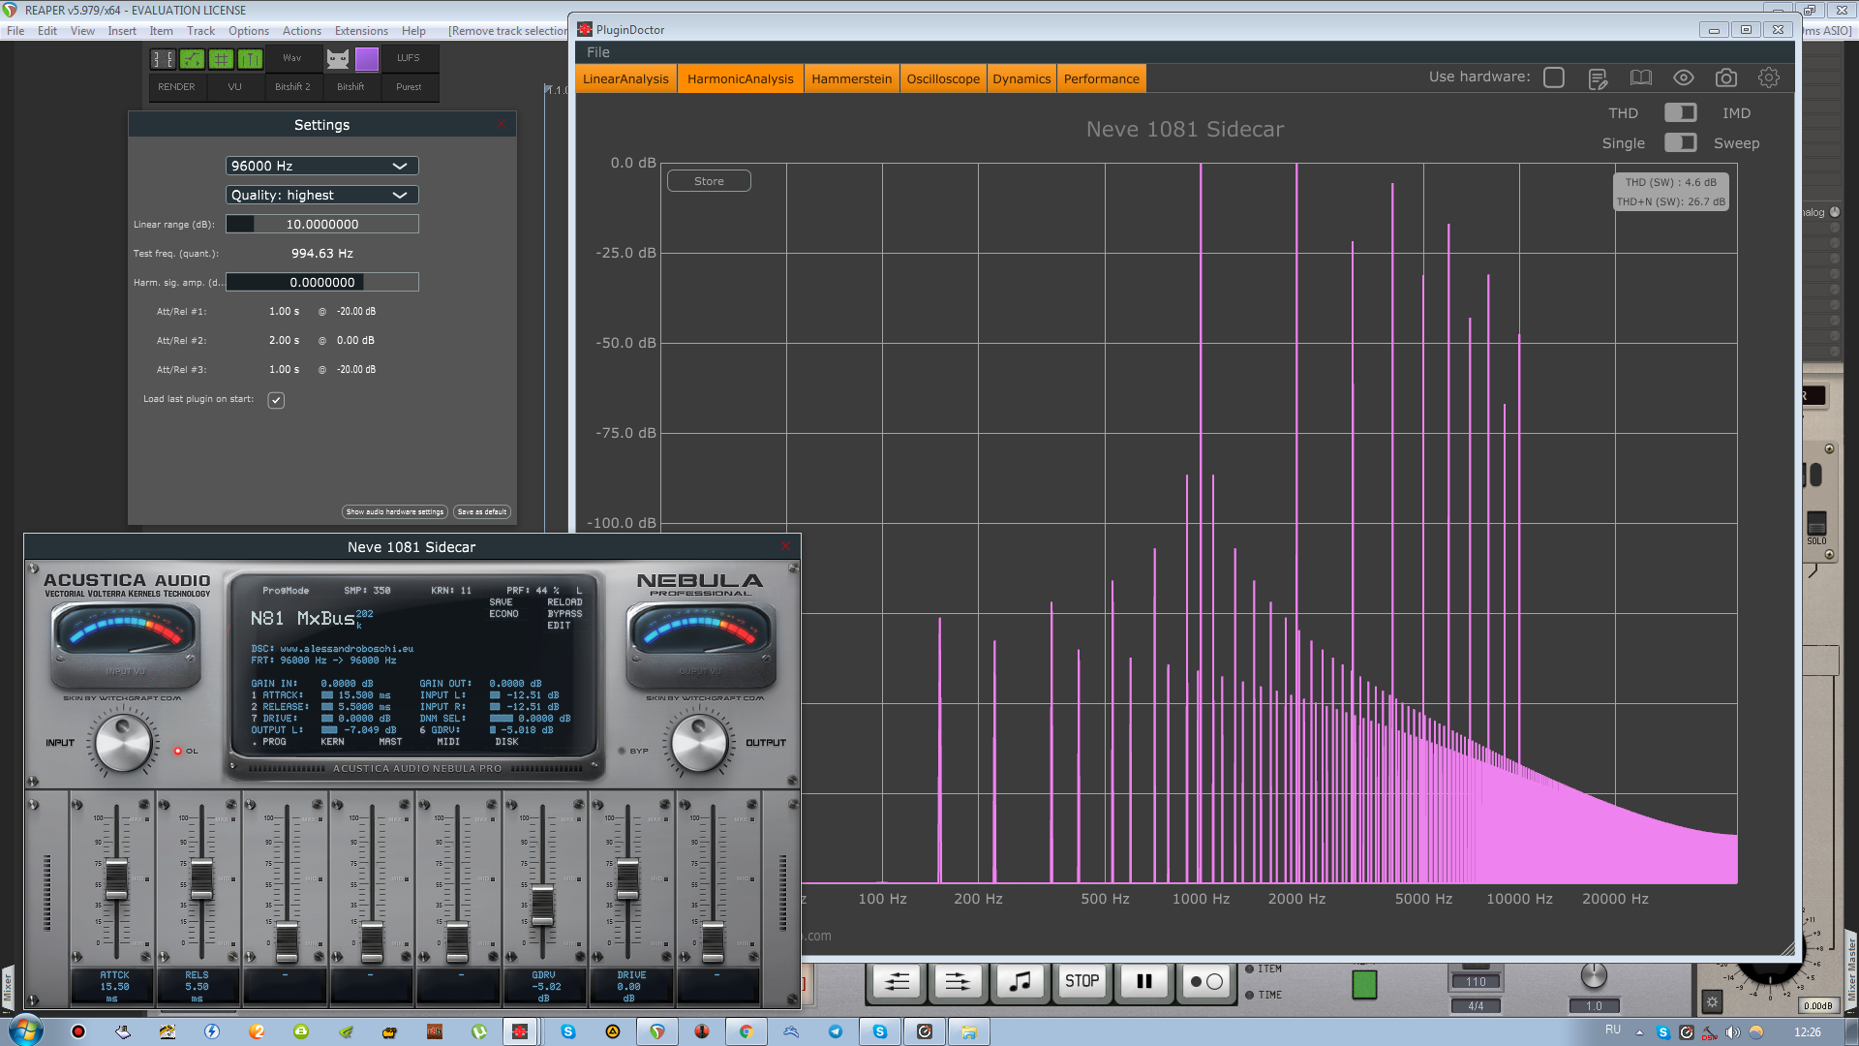Switch to the Dynamics tab
Viewport: 1859px width, 1046px height.
[x=1021, y=78]
